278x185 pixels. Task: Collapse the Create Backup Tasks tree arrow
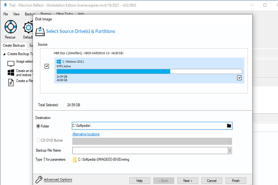pyautogui.click(x=4, y=54)
